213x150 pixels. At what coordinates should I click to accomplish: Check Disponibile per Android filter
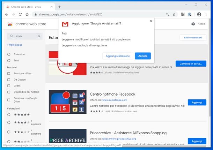[x=9, y=92]
